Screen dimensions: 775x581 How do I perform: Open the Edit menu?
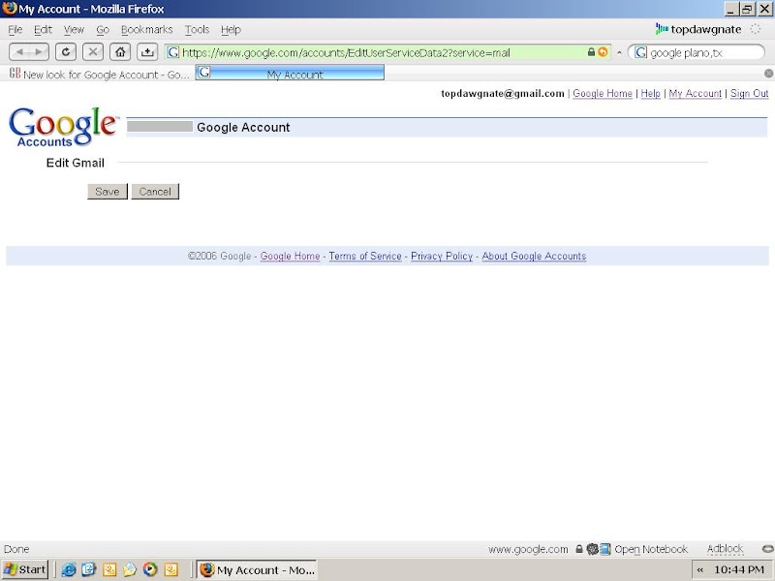pos(43,30)
